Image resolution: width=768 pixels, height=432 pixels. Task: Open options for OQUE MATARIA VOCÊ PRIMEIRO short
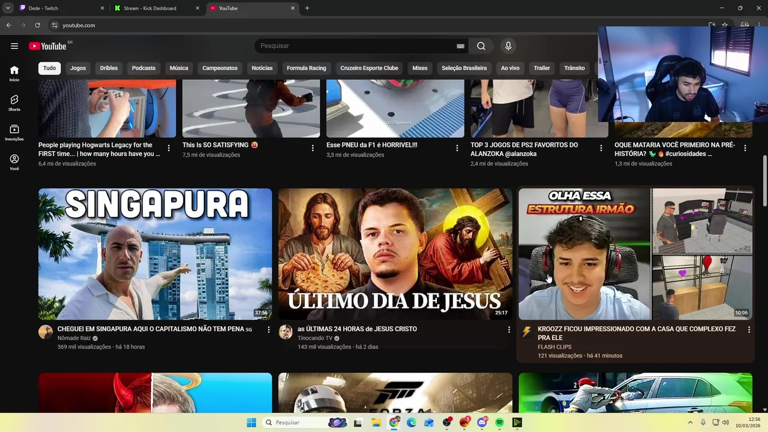(x=745, y=148)
